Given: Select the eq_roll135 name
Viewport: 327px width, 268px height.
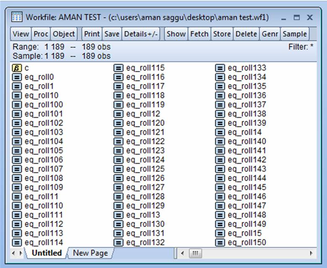Looking at the screenshot, I should point(247,87).
